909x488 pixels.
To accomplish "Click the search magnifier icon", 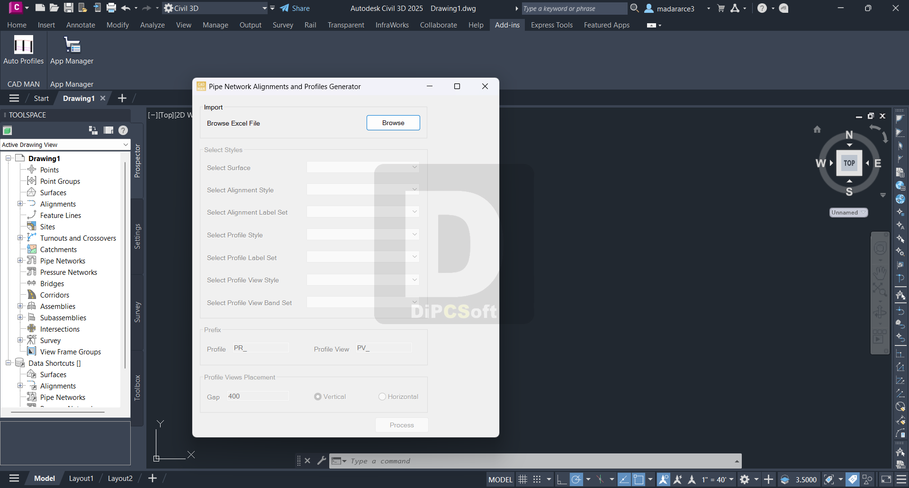I will click(x=635, y=8).
